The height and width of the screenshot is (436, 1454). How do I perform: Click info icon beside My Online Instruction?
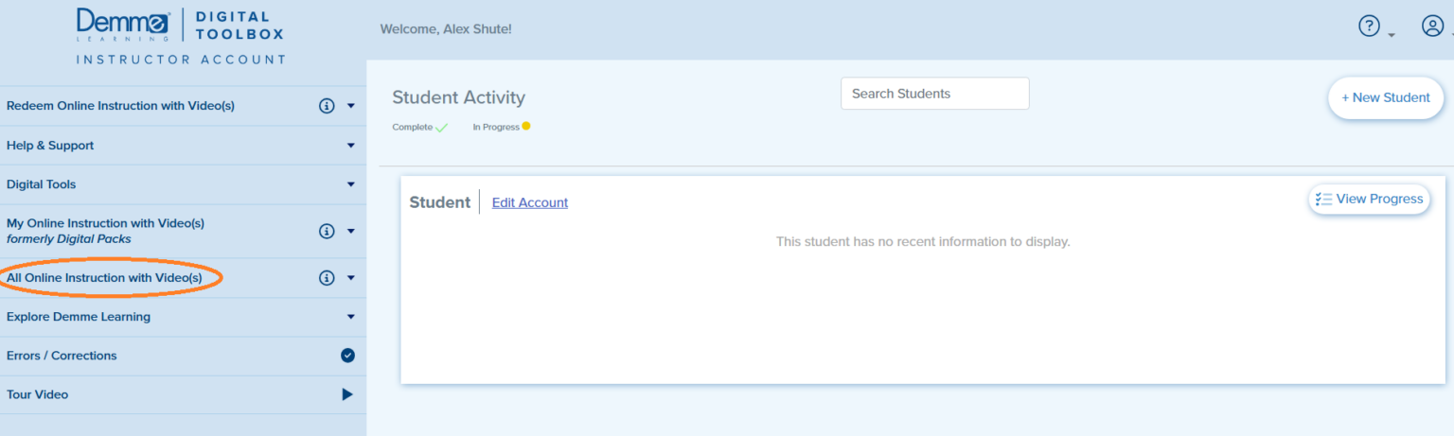[x=327, y=231]
